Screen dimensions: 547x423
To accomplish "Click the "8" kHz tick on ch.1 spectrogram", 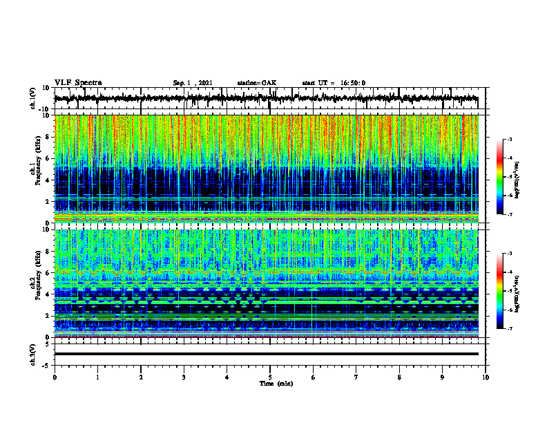I will (48, 137).
